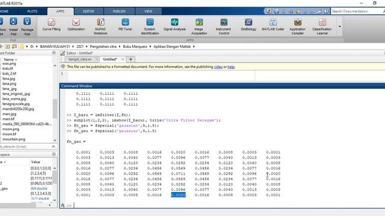Click the browse for folder icon
385x216 pixels.
tap(14, 46)
